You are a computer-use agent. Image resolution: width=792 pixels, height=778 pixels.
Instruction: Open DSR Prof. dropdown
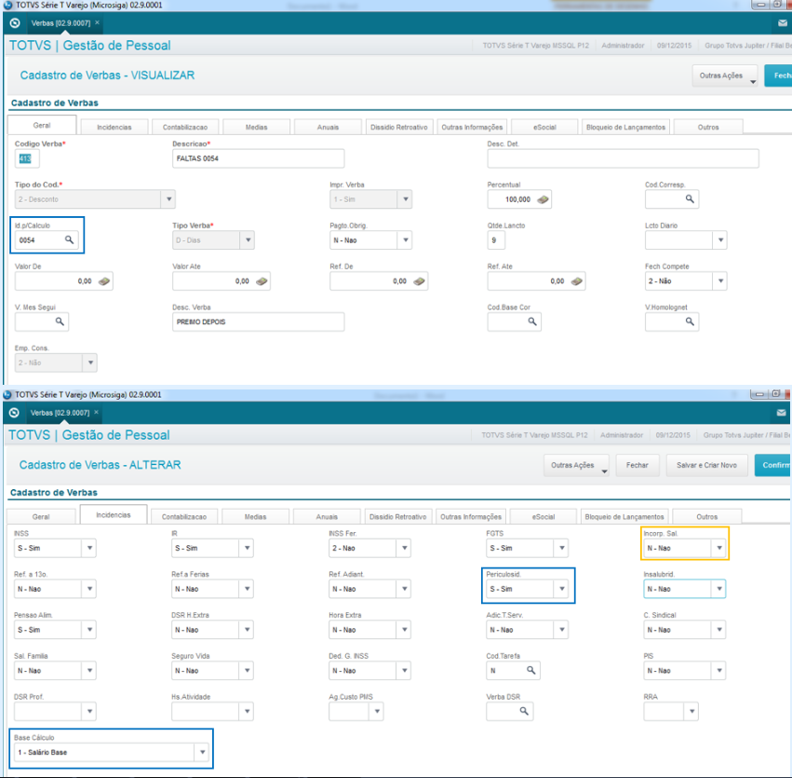(89, 711)
